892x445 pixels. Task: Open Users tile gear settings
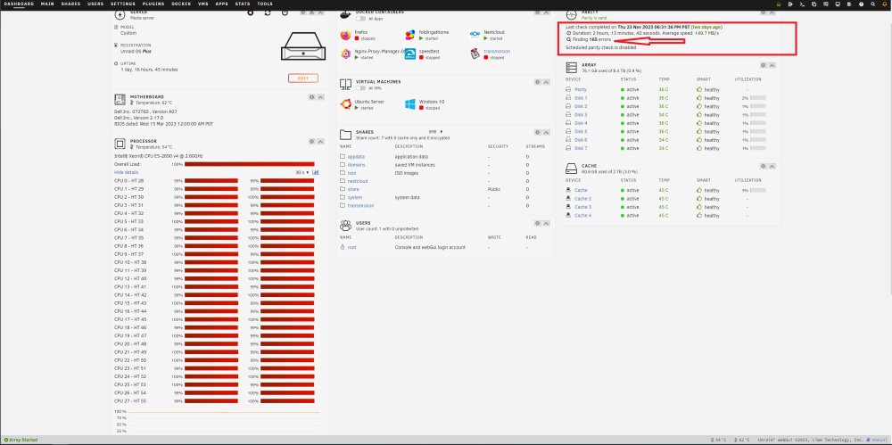click(x=538, y=224)
